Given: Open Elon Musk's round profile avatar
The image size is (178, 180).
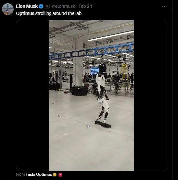Looking at the screenshot, I should (8, 9).
